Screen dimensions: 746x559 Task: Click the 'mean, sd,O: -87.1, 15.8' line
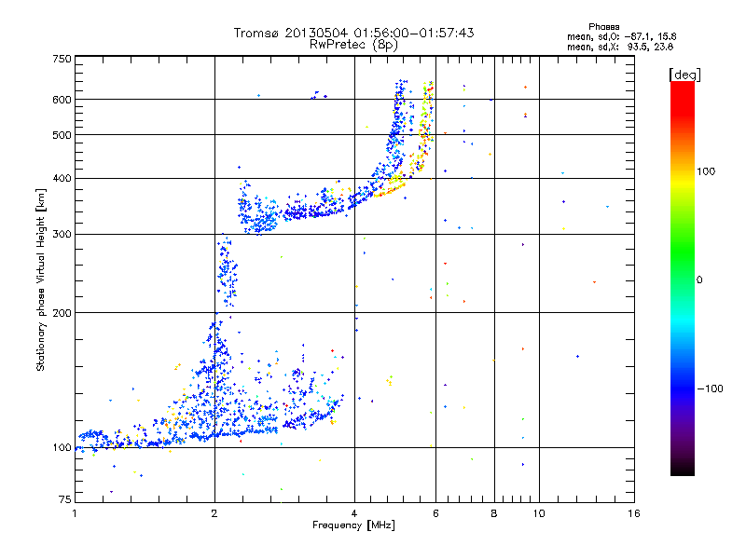[x=621, y=36]
